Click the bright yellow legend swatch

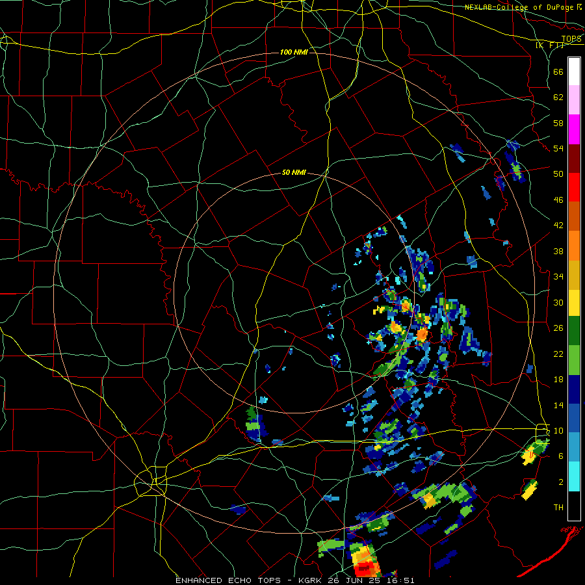click(x=574, y=303)
